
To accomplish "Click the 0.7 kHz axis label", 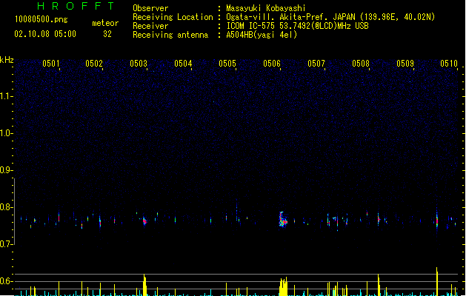I will pyautogui.click(x=6, y=244).
